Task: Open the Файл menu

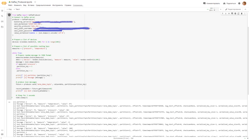Action: pos(10,5)
